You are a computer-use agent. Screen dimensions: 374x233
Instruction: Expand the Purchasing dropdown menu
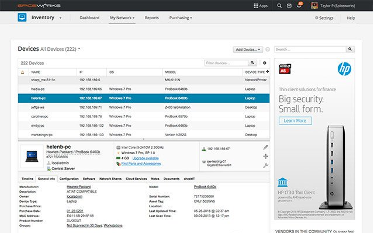pyautogui.click(x=181, y=18)
